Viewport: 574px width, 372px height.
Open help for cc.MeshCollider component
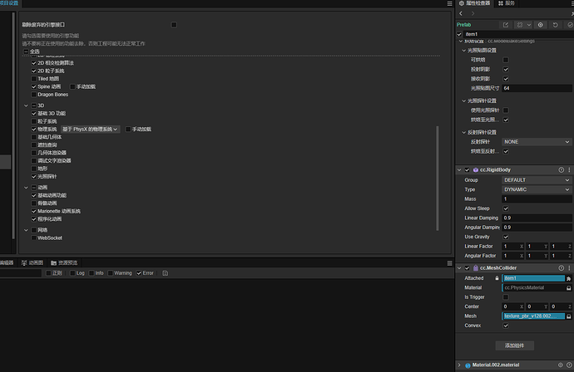click(x=562, y=268)
